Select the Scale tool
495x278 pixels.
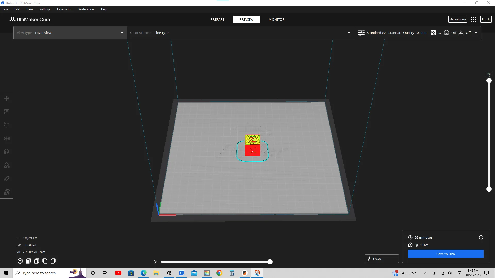[x=6, y=111]
